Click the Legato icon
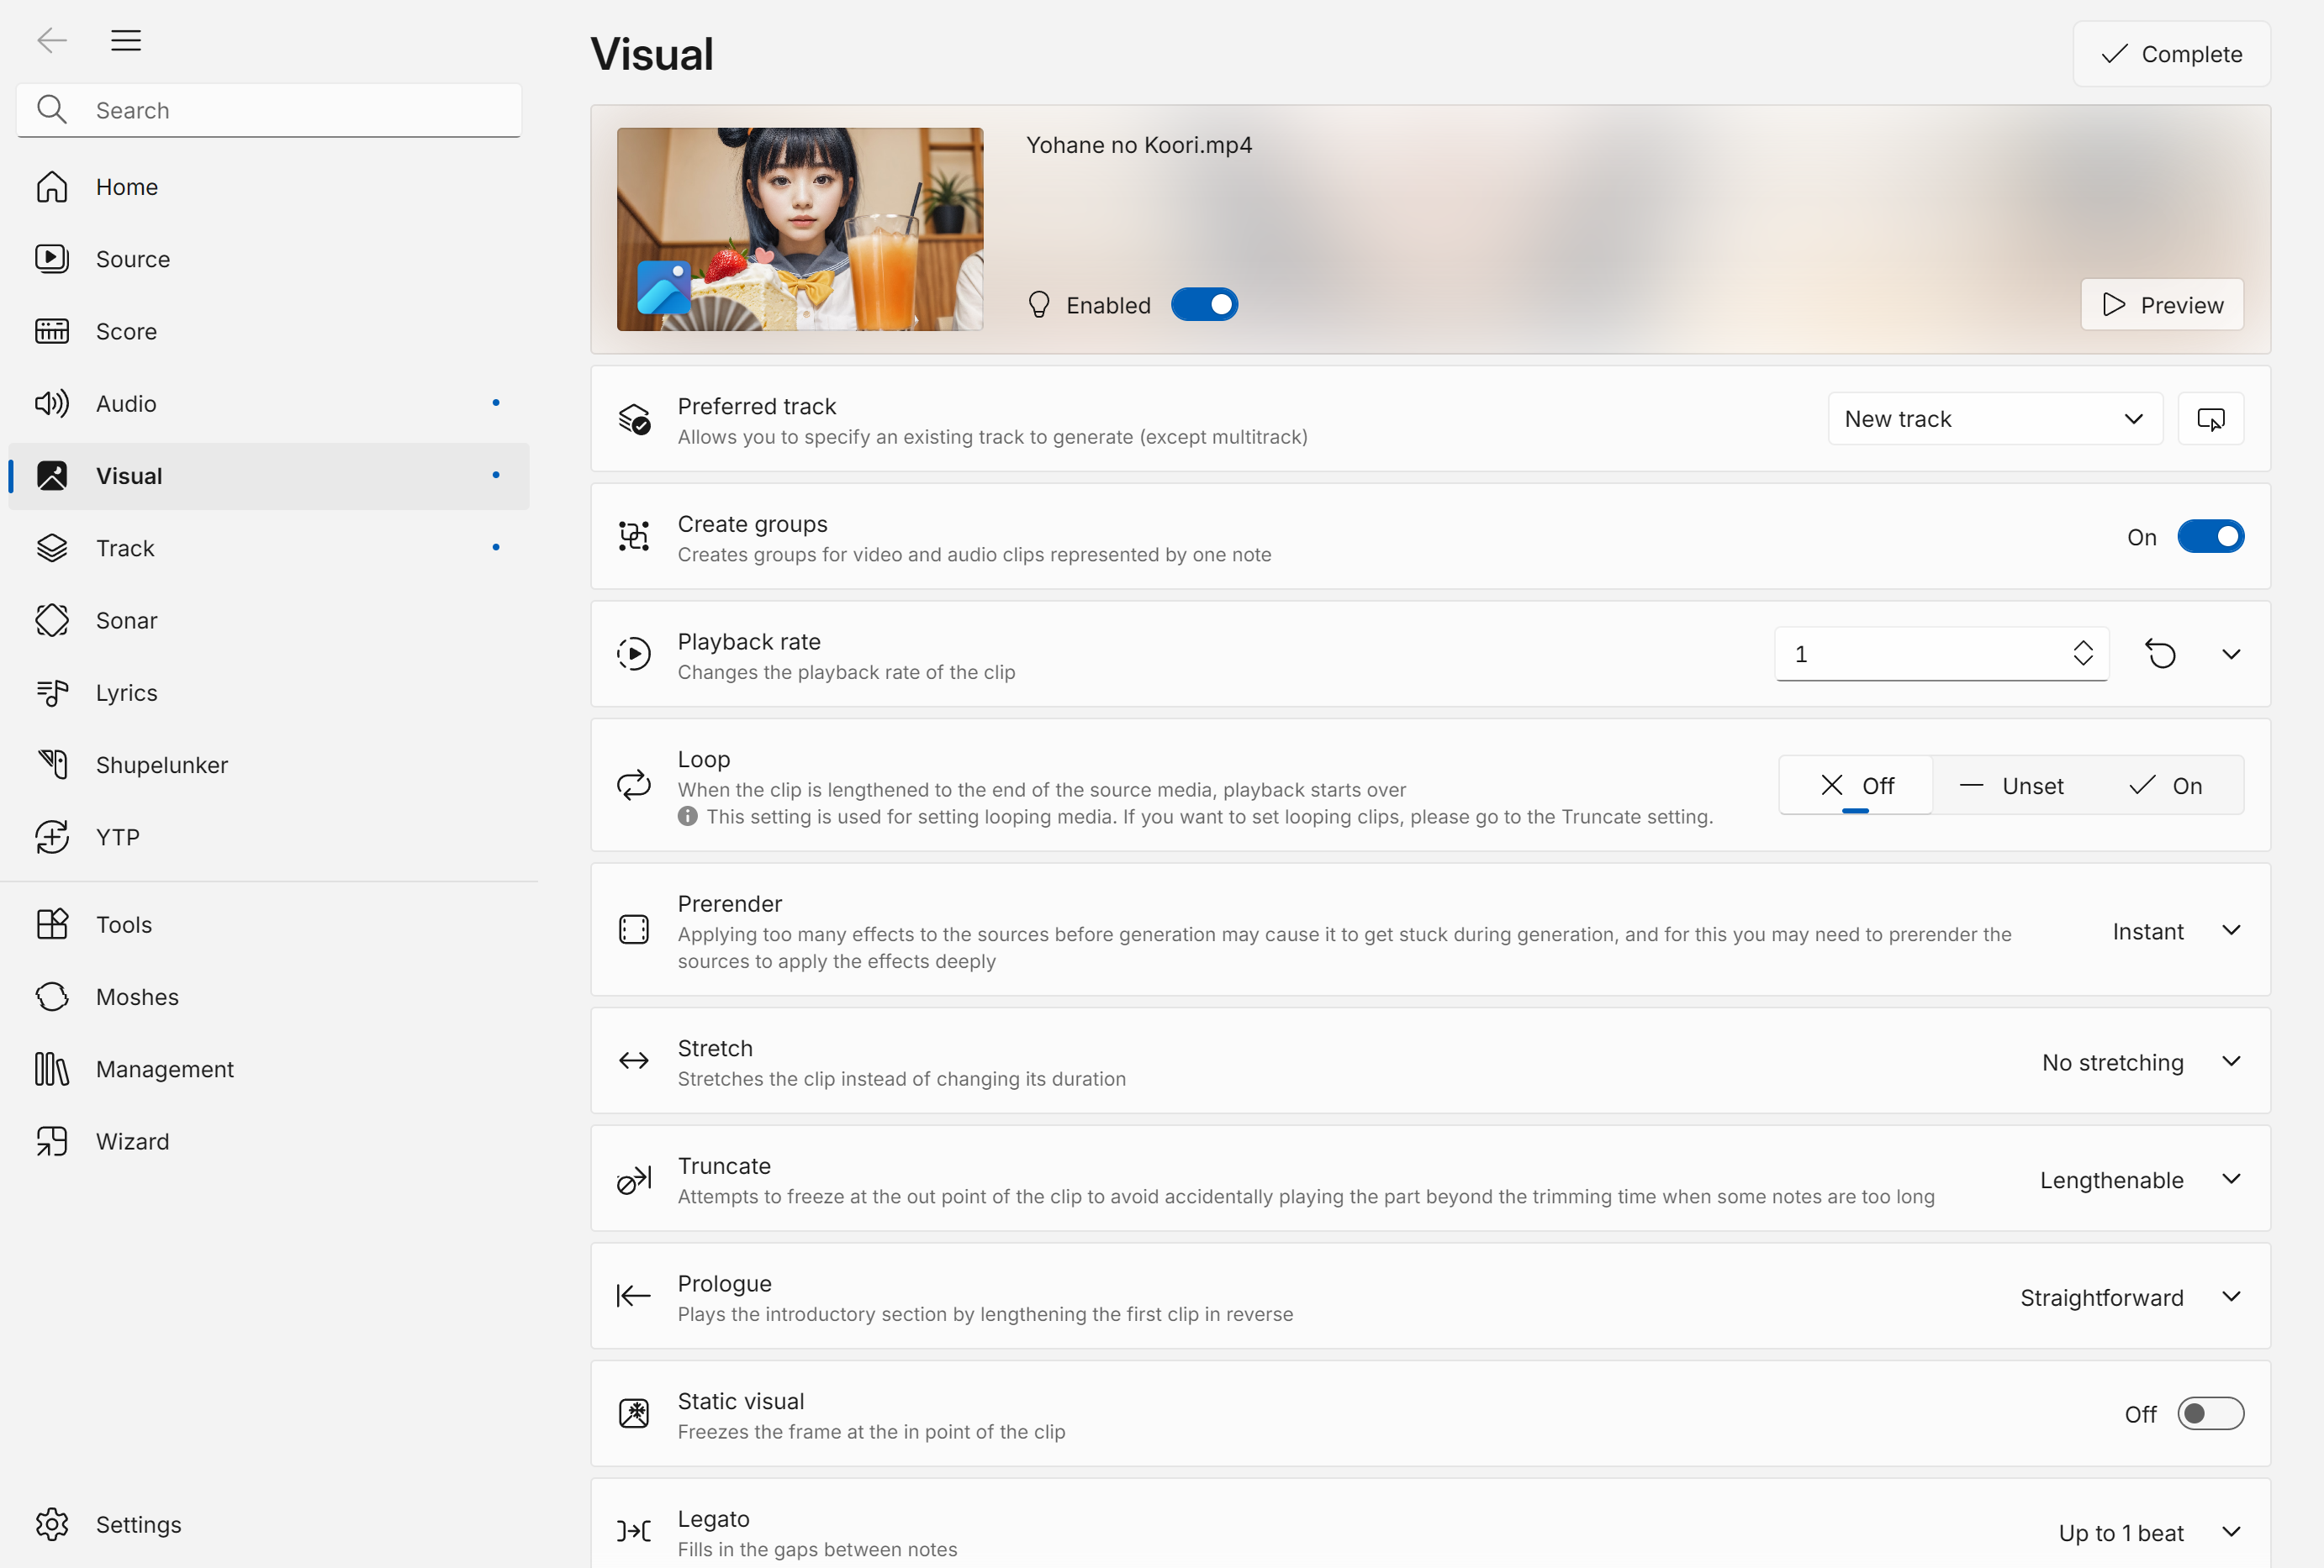This screenshot has height=1568, width=2324. click(634, 1531)
